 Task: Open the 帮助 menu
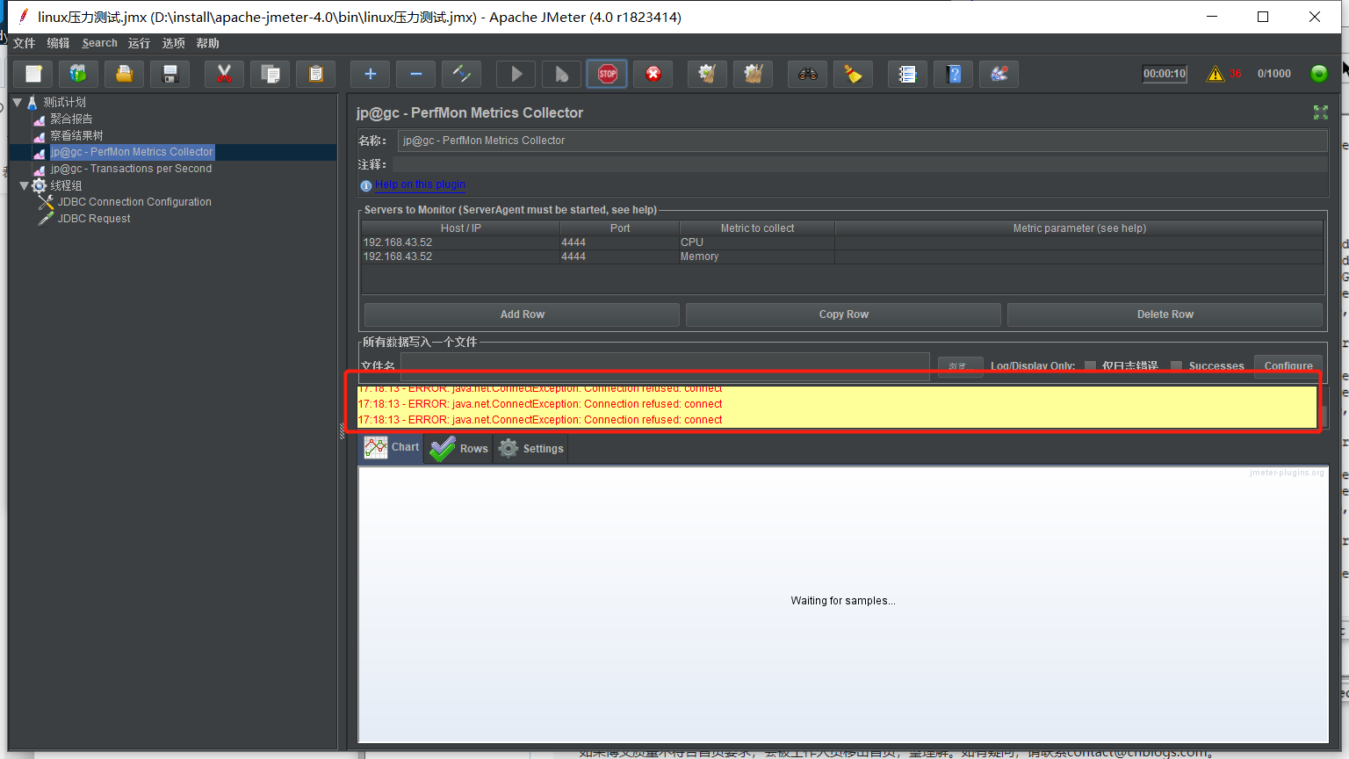(x=207, y=43)
